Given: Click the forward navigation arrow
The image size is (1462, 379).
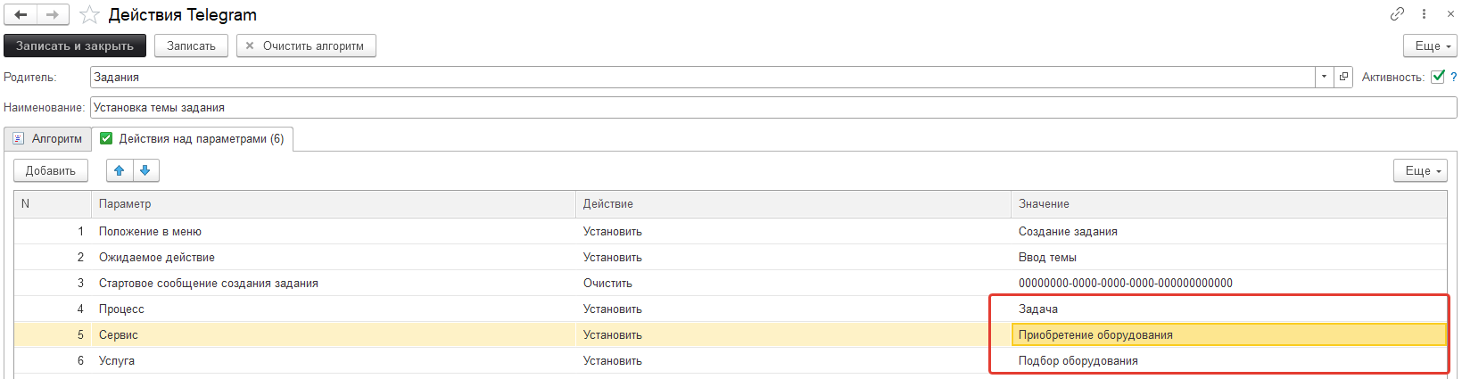Looking at the screenshot, I should point(52,15).
